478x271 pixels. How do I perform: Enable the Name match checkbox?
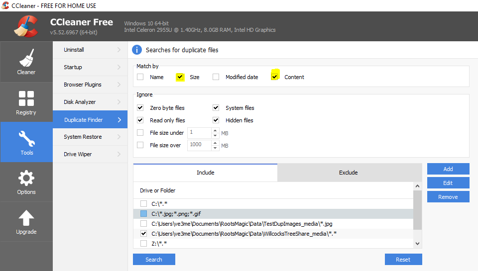pyautogui.click(x=140, y=77)
